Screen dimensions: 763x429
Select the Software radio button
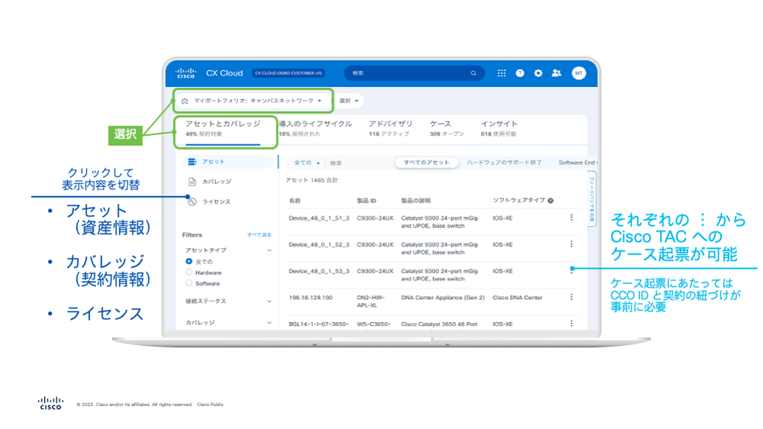189,283
